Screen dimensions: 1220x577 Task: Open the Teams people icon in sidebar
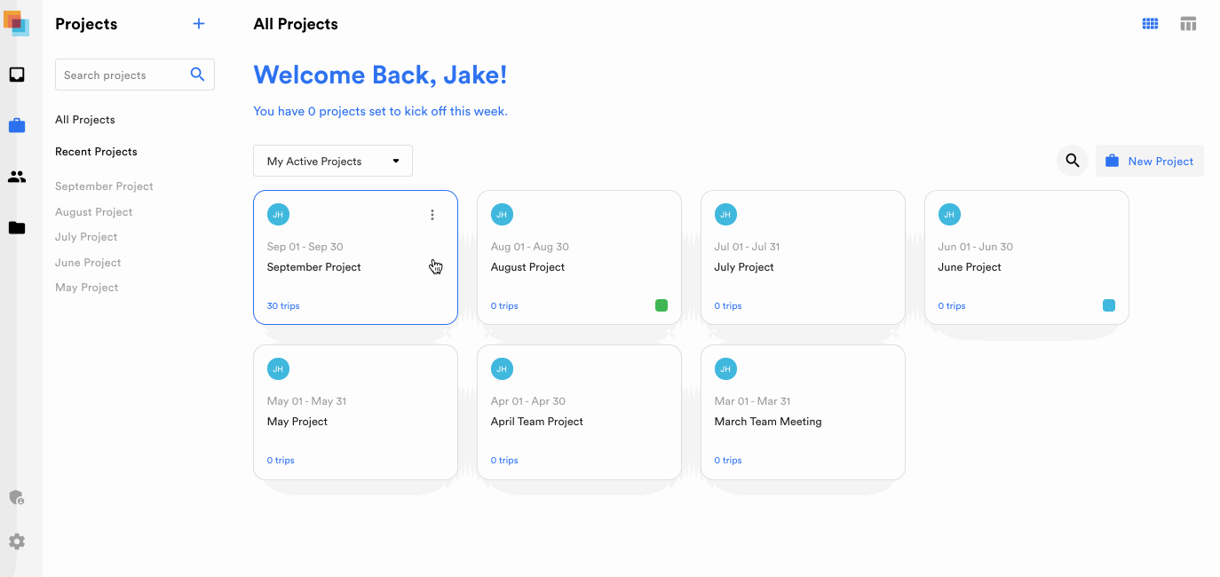coord(16,176)
